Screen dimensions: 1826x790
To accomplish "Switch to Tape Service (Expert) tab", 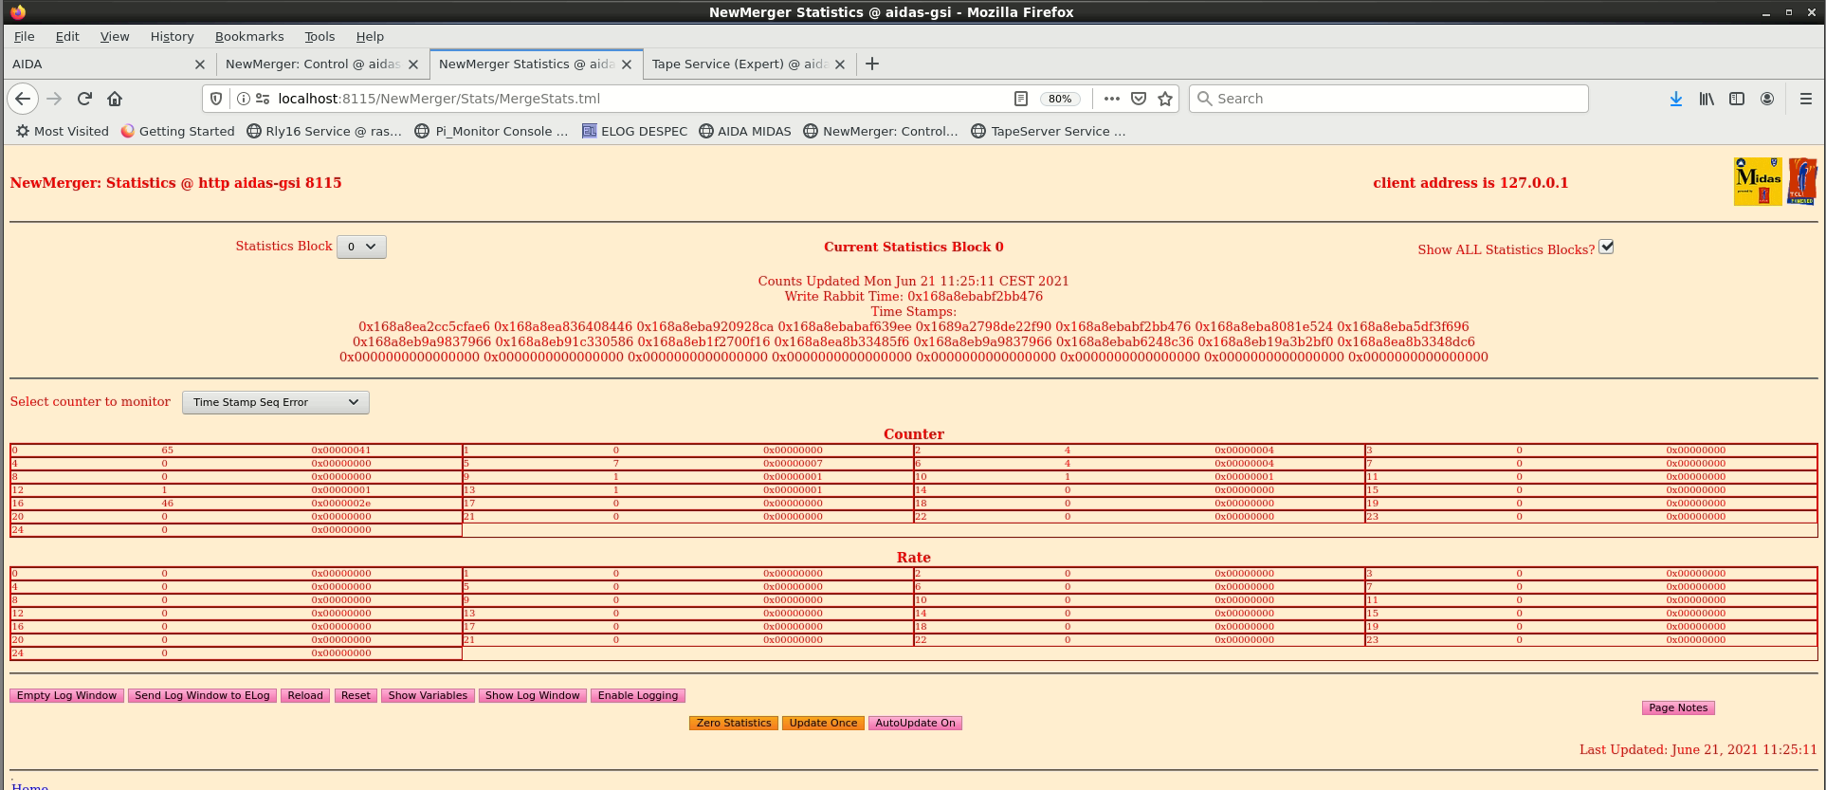I will coord(740,64).
